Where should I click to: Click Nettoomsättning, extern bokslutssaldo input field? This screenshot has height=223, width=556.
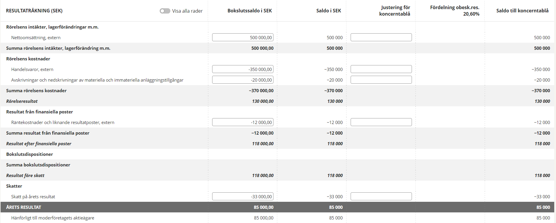point(242,37)
